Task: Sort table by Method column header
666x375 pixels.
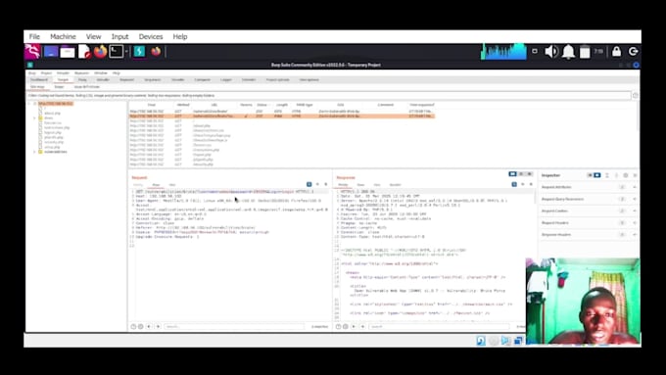Action: [183, 105]
